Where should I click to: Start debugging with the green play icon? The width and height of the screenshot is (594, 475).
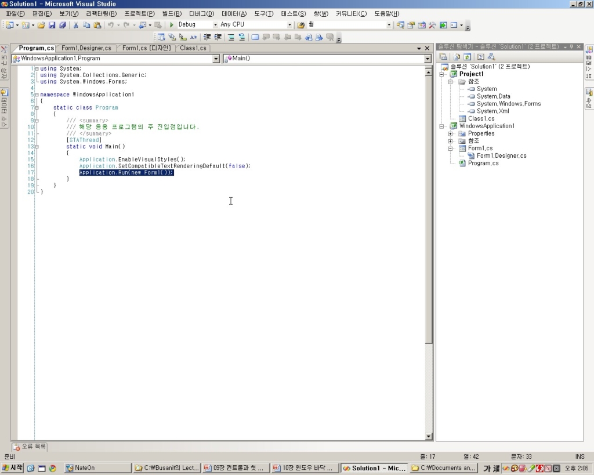(171, 25)
